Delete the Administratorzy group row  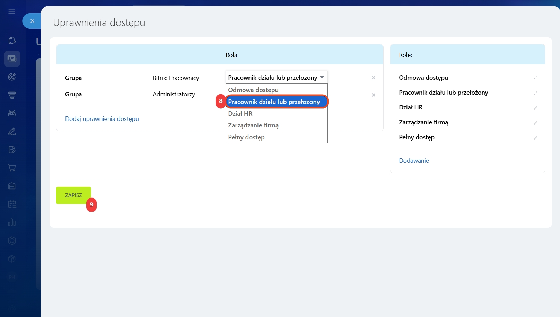click(x=373, y=95)
